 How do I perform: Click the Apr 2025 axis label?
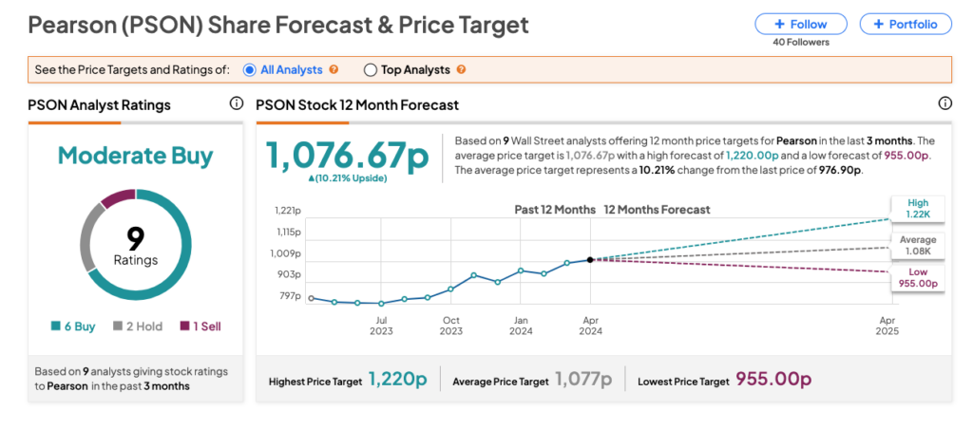point(888,326)
